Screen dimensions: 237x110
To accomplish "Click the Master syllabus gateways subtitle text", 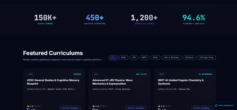I will click(x=62, y=60).
